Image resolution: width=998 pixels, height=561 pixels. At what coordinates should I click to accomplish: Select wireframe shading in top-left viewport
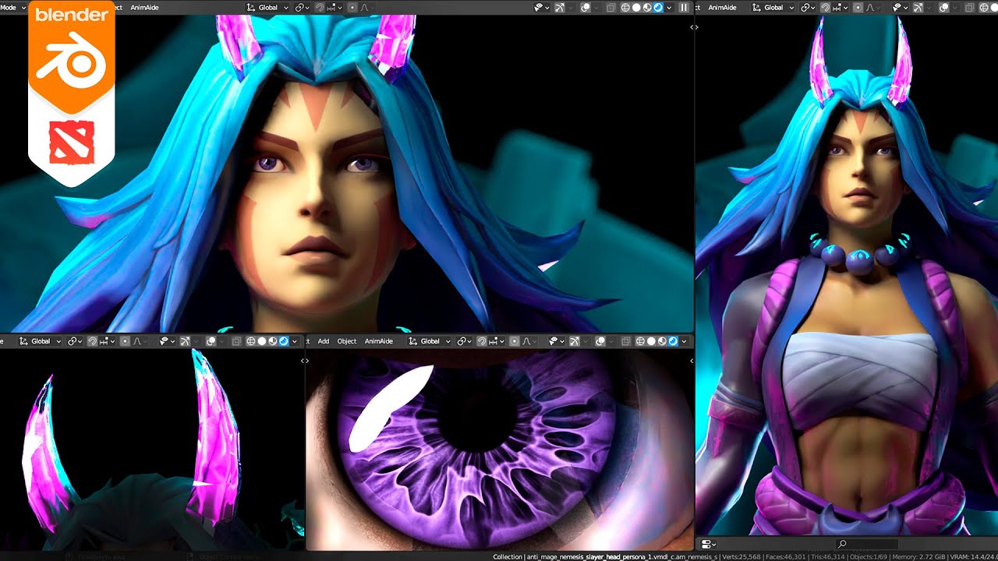point(625,7)
